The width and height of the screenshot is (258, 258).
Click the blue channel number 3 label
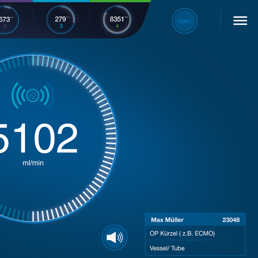[x=61, y=26]
